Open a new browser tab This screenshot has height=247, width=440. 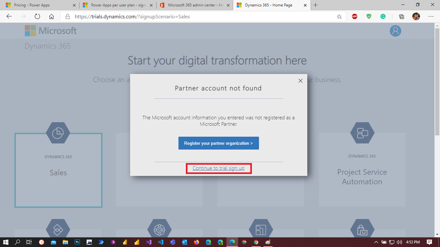click(x=315, y=5)
